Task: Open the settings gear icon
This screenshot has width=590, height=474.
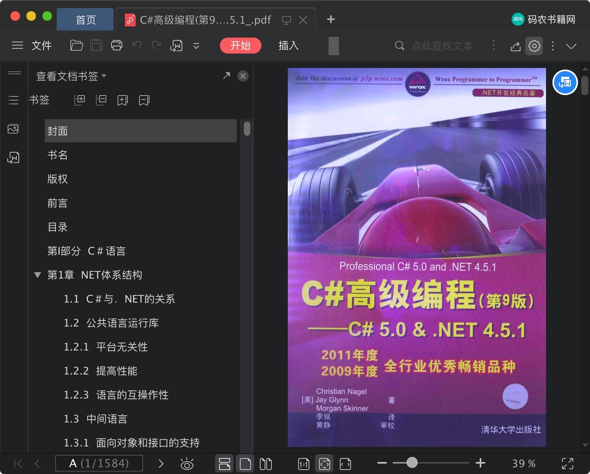Action: click(534, 46)
